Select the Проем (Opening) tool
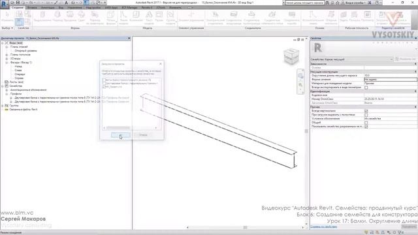Viewport: 418px width, 235px height. (x=159, y=16)
